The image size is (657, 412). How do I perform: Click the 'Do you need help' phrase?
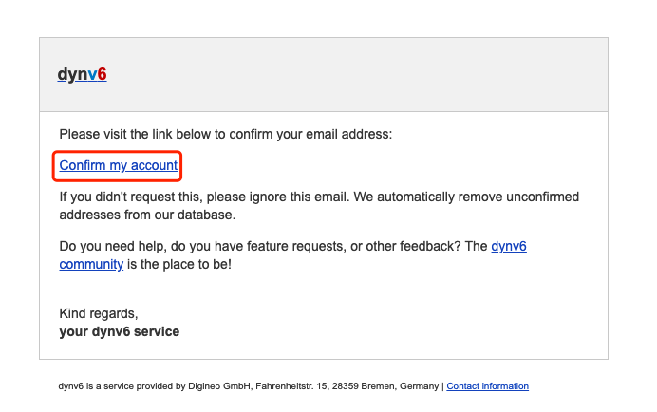(x=113, y=246)
